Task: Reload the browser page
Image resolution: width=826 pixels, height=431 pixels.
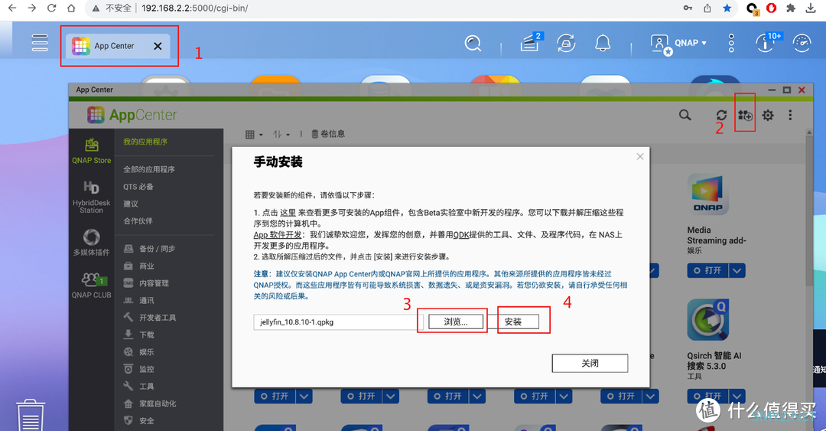Action: (52, 8)
